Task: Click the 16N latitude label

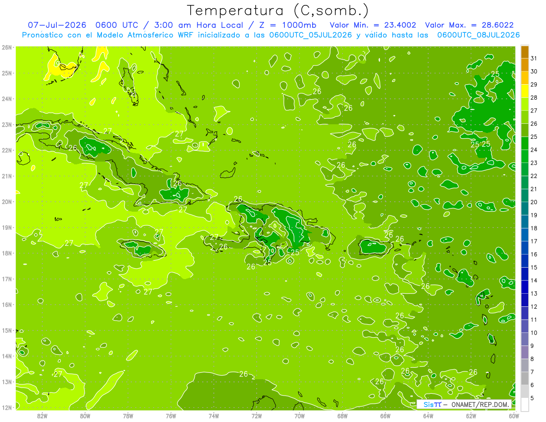Action: coord(7,305)
